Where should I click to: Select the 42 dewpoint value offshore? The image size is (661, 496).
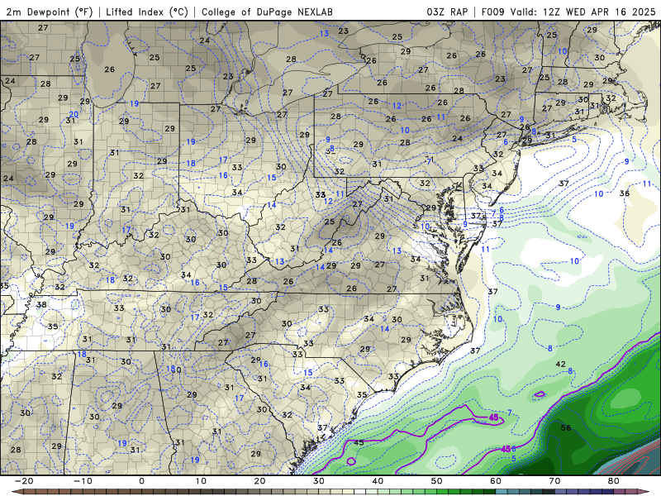(561, 364)
